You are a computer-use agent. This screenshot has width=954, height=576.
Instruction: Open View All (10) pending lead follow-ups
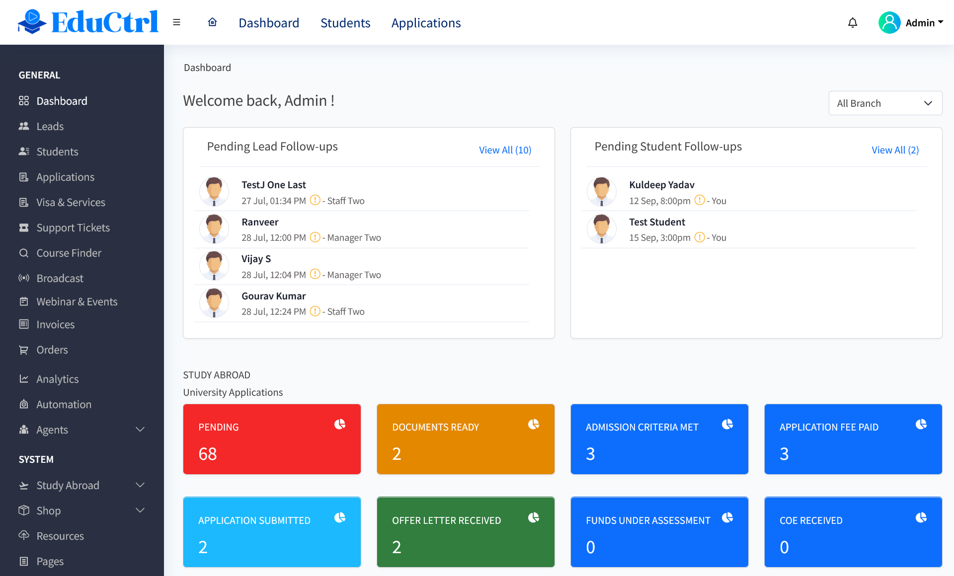pyautogui.click(x=505, y=149)
